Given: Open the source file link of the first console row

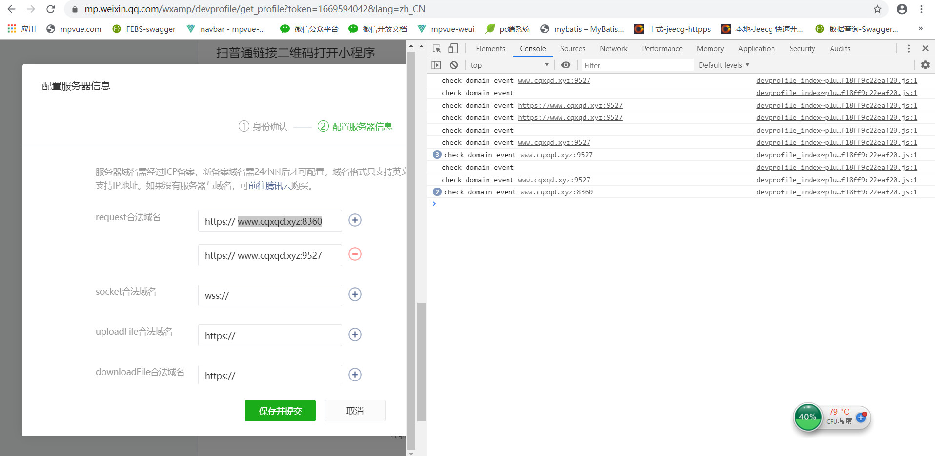Looking at the screenshot, I should (x=836, y=80).
